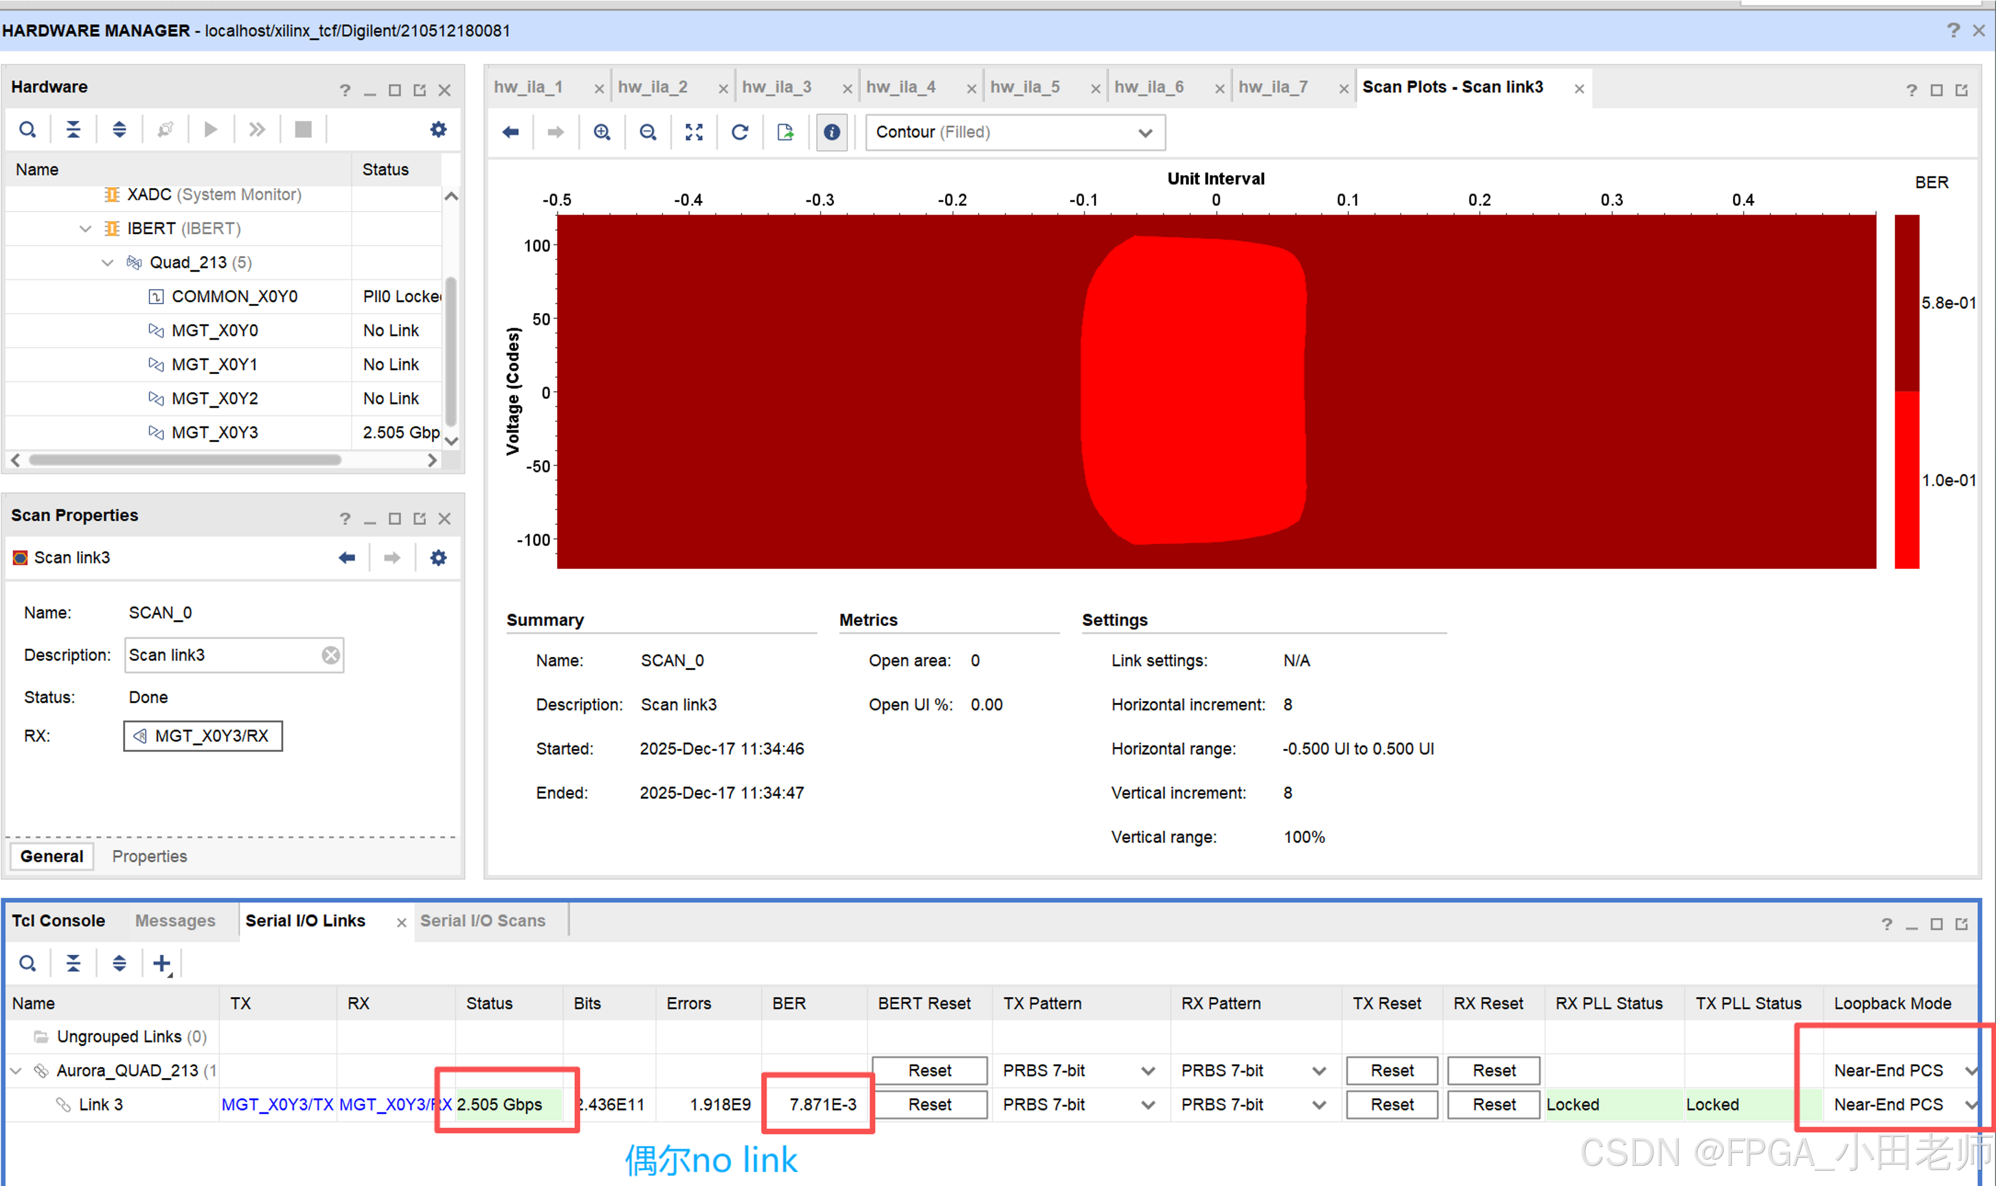
Task: Open Link 3 TX Pattern dropdown
Action: point(1147,1104)
